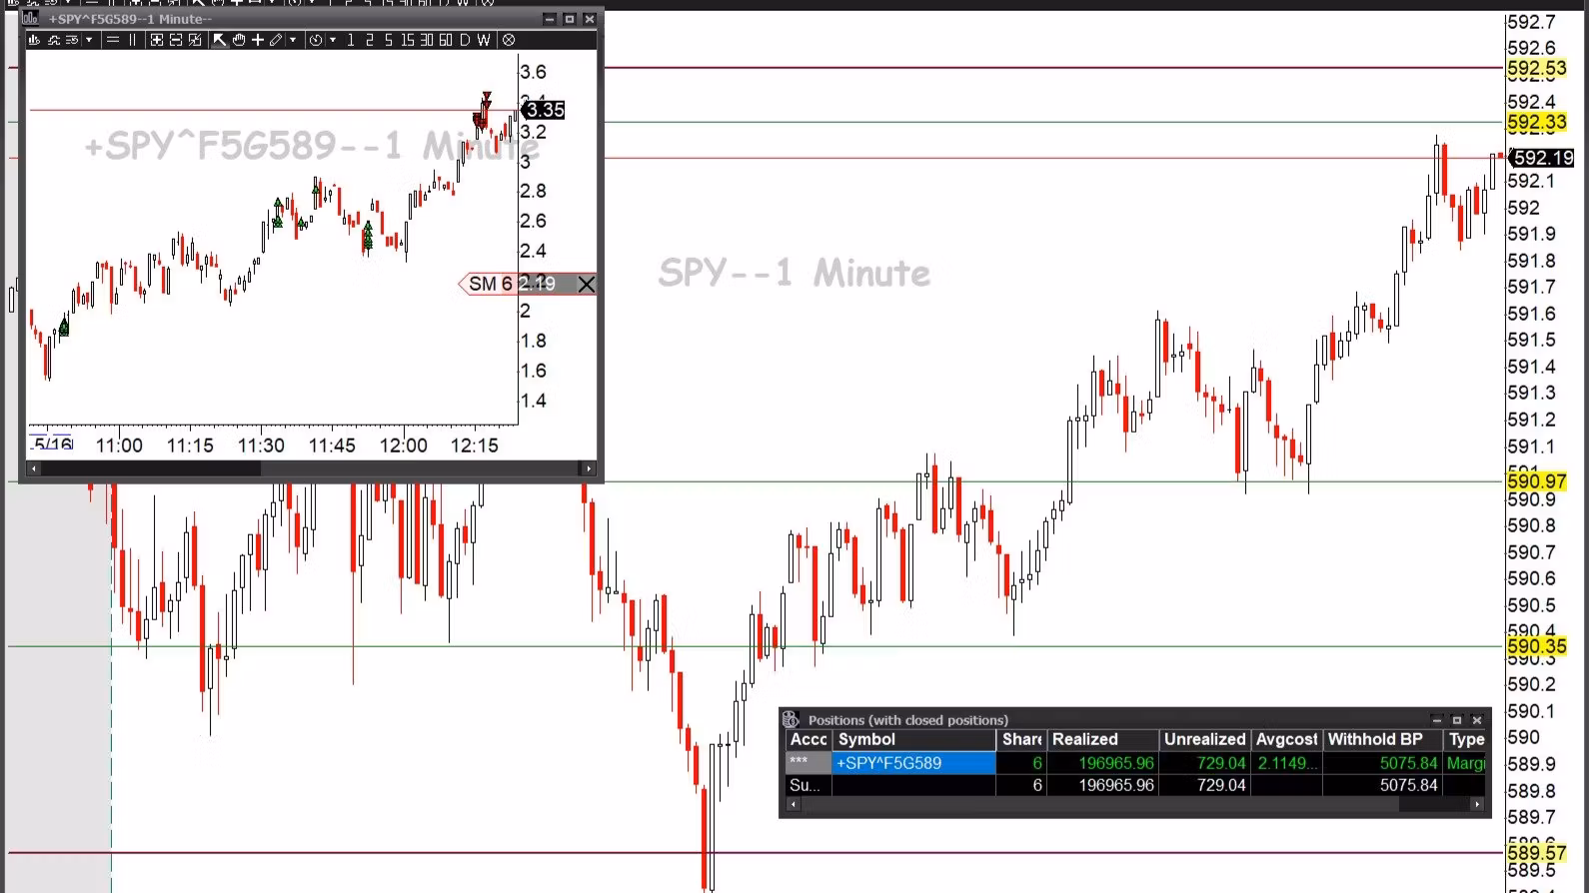This screenshot has width=1589, height=893.
Task: Click the Unrealized column header
Action: 1204,739
